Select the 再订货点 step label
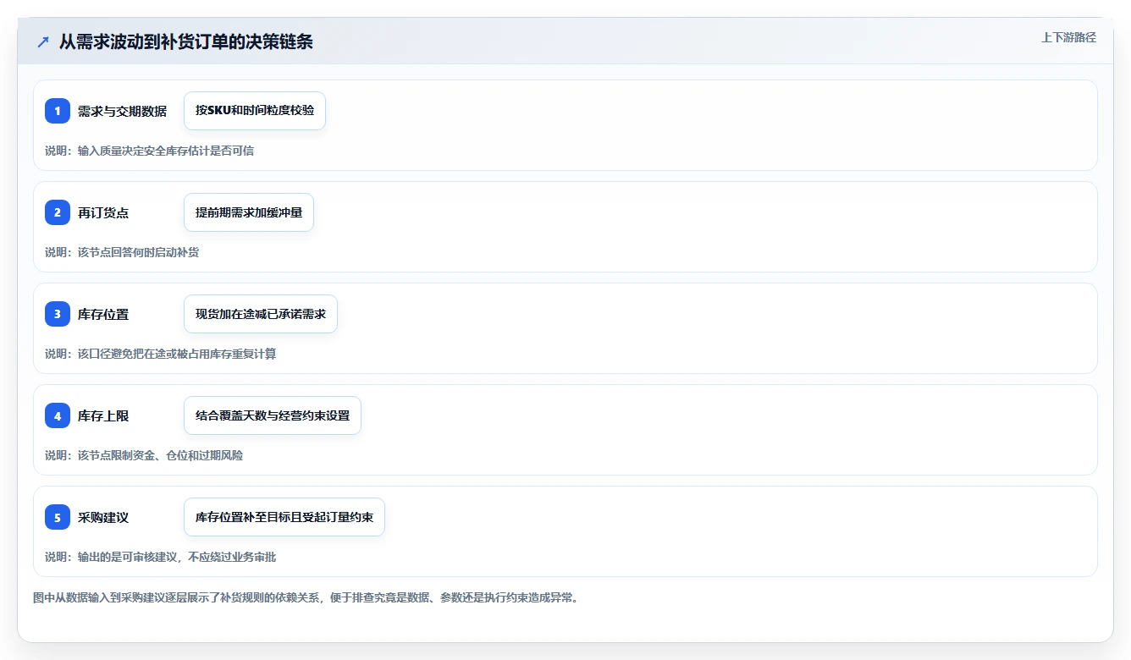 103,212
